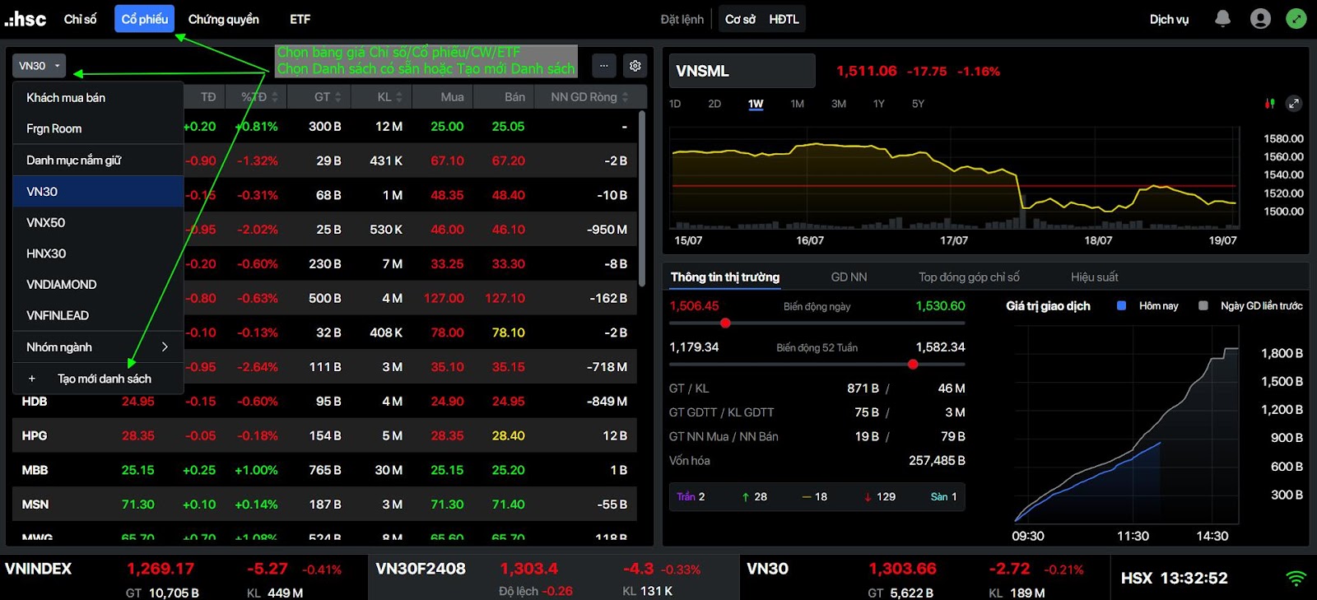Select the HPG stock row
The height and width of the screenshot is (600, 1317).
pos(325,435)
